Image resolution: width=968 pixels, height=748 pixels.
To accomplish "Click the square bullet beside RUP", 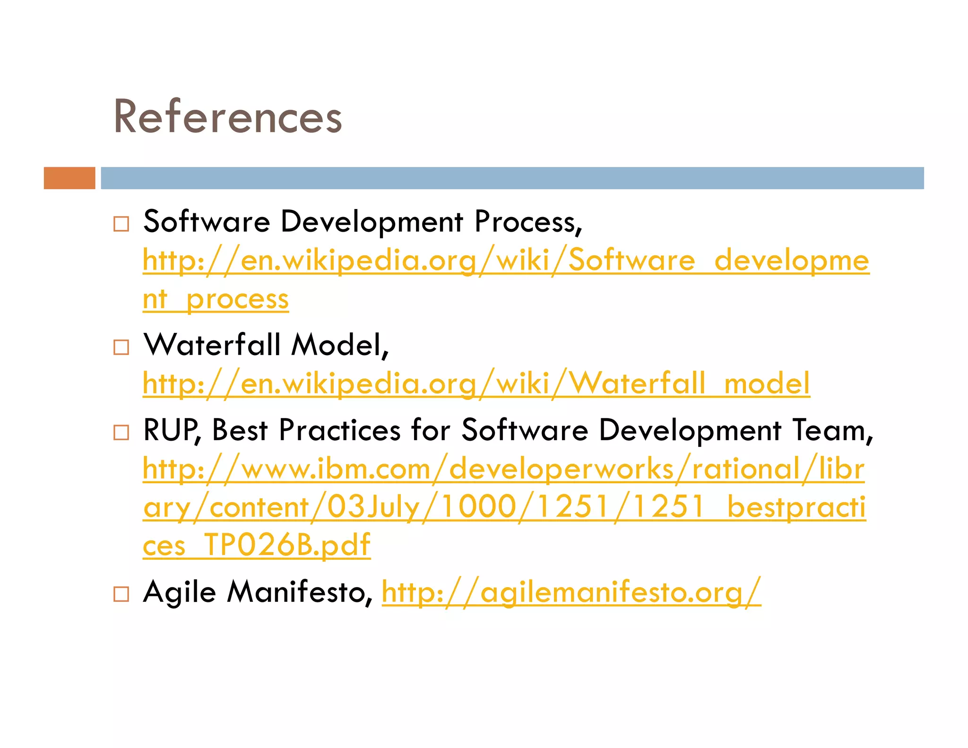I will 121,432.
